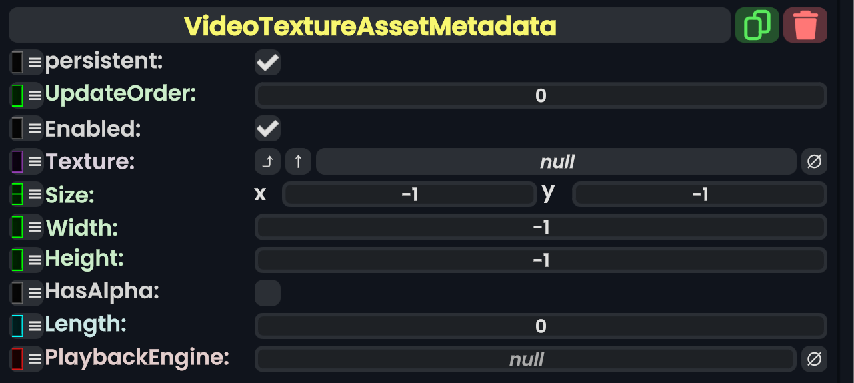854x383 pixels.
Task: Click the VideoTextureAssetMetadata header title
Action: coord(370,25)
